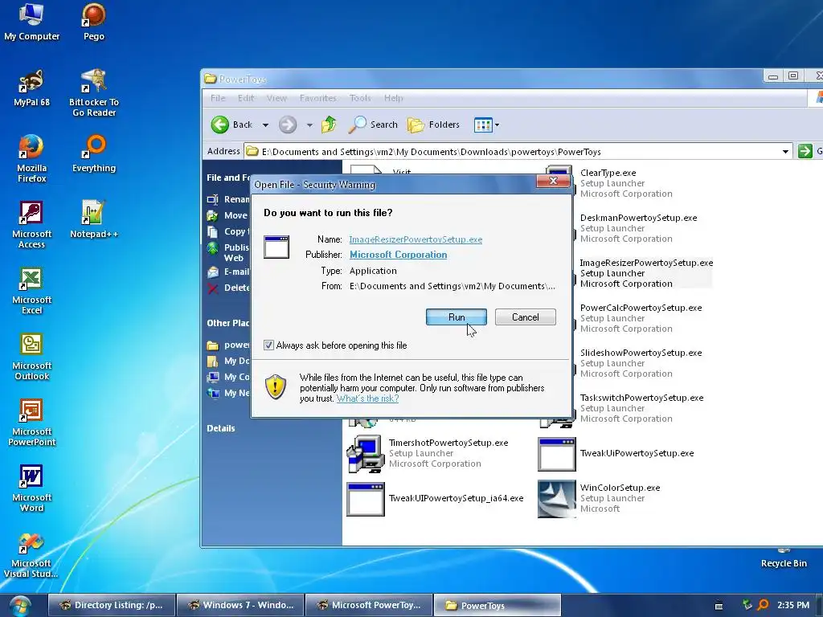This screenshot has width=823, height=617.
Task: Expand the Views dropdown arrow
Action: coord(497,125)
